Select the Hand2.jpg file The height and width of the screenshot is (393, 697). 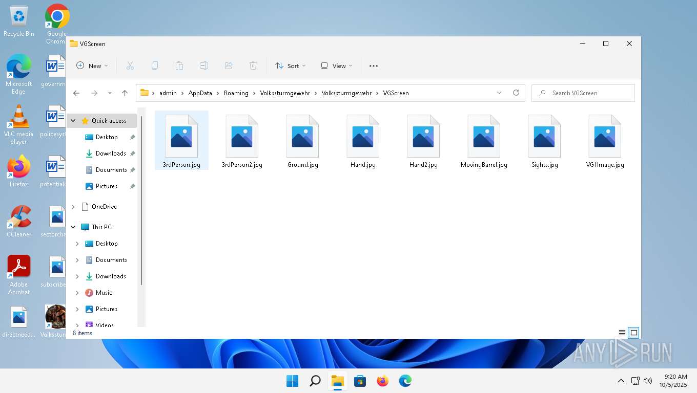(x=423, y=141)
